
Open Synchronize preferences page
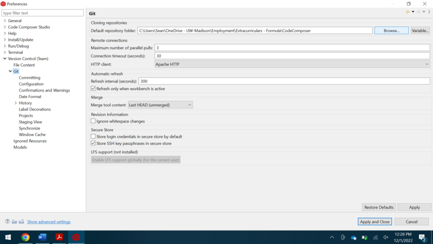point(30,129)
